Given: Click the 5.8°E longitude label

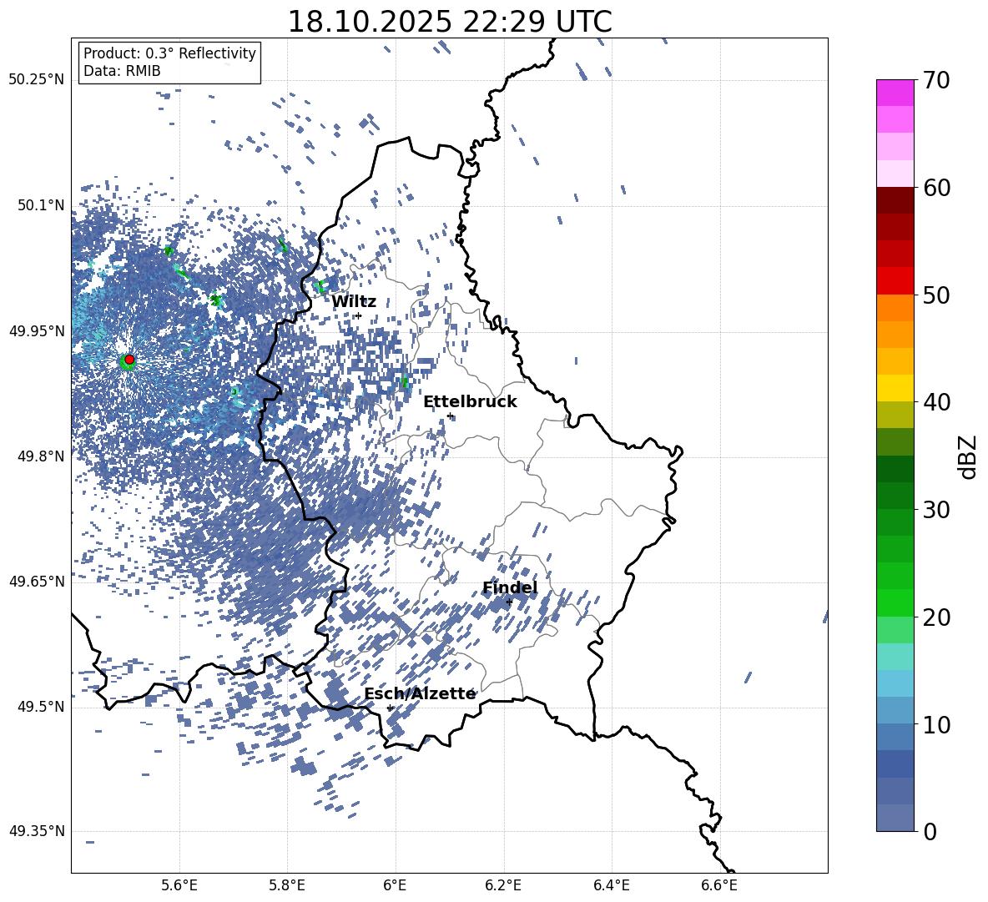Looking at the screenshot, I should tap(287, 885).
